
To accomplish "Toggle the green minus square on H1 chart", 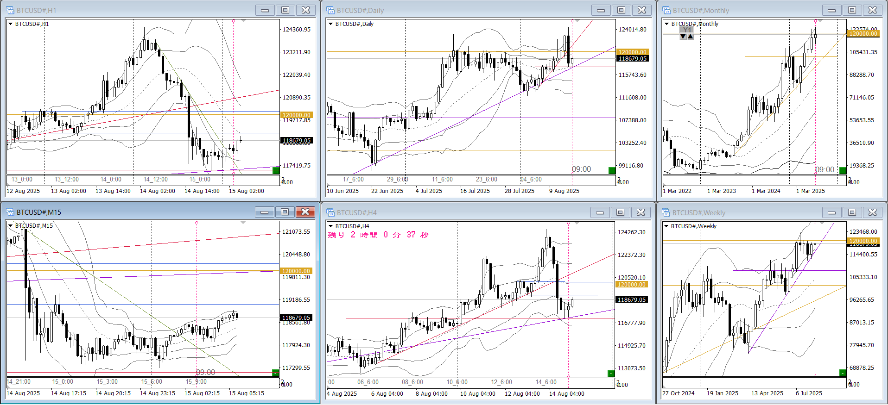I will [x=276, y=171].
